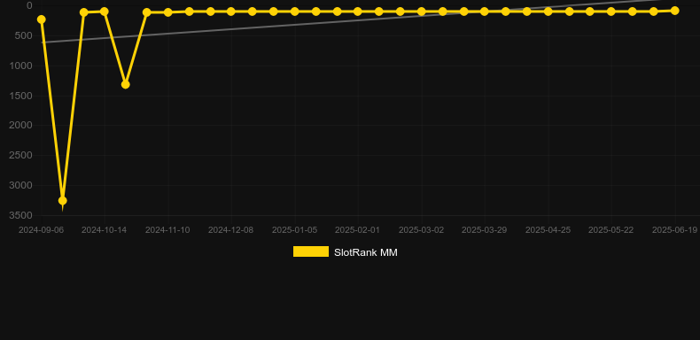Click the 3500 y-axis label
The height and width of the screenshot is (340, 700).
click(x=20, y=215)
